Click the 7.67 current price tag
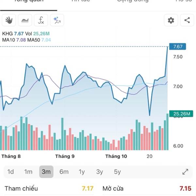The height and width of the screenshot is (196, 196). [x=178, y=46]
